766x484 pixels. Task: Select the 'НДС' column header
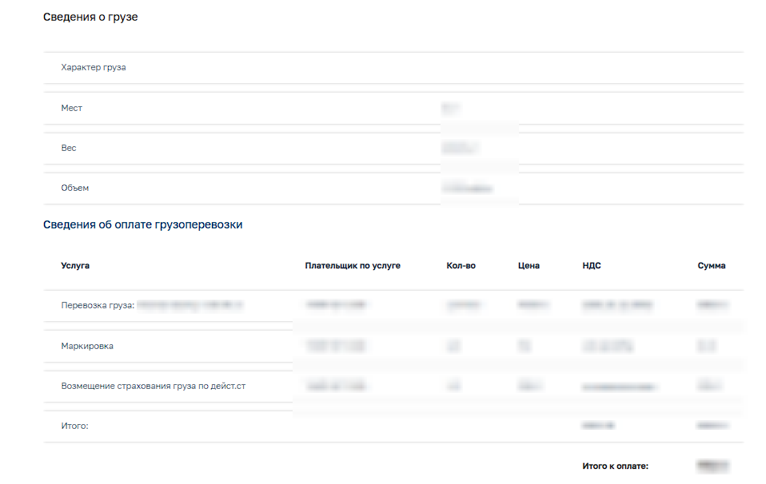592,266
